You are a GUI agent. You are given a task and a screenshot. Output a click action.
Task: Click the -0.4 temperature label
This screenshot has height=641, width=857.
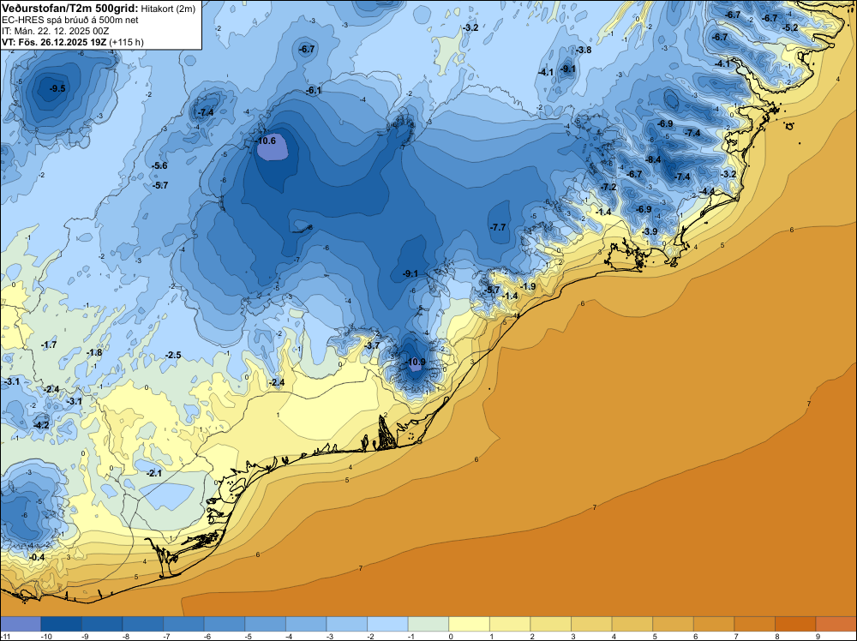point(37,557)
